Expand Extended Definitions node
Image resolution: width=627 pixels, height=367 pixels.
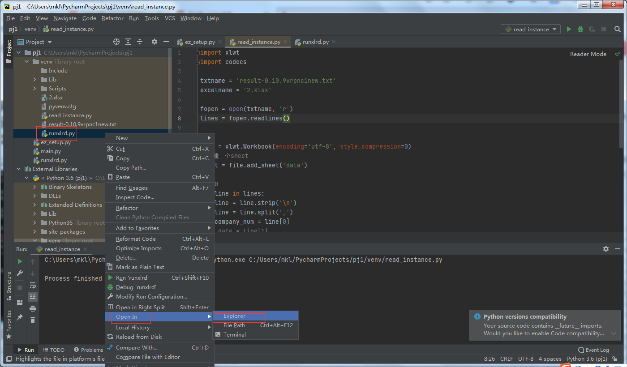pyautogui.click(x=34, y=205)
